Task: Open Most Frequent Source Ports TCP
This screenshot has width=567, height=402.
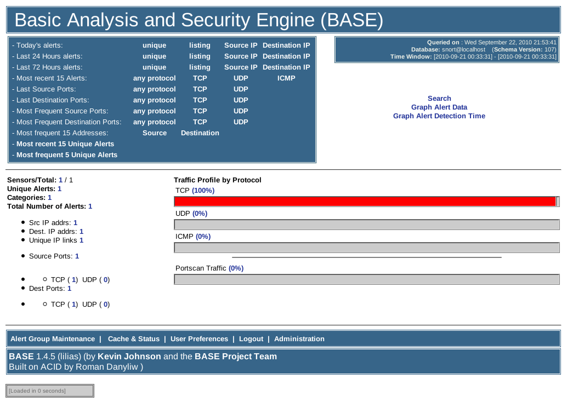Action: click(x=200, y=111)
